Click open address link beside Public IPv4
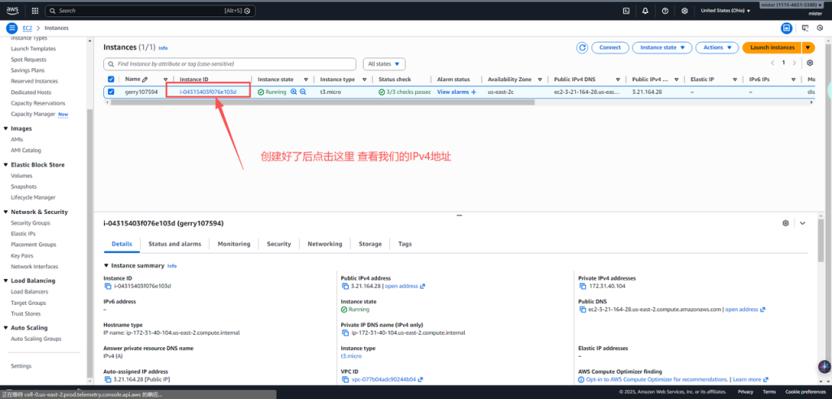This screenshot has width=832, height=399. [405, 286]
